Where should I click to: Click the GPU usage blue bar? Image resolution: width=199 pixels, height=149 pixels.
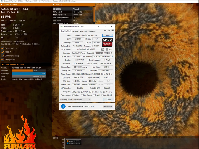click(29, 73)
